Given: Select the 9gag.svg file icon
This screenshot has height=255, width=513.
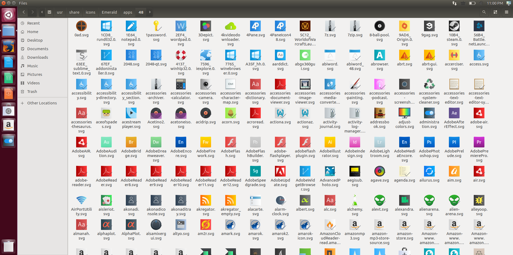Looking at the screenshot, I should [x=429, y=26].
